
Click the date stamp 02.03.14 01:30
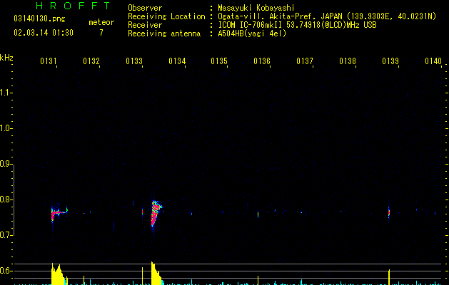pos(44,33)
